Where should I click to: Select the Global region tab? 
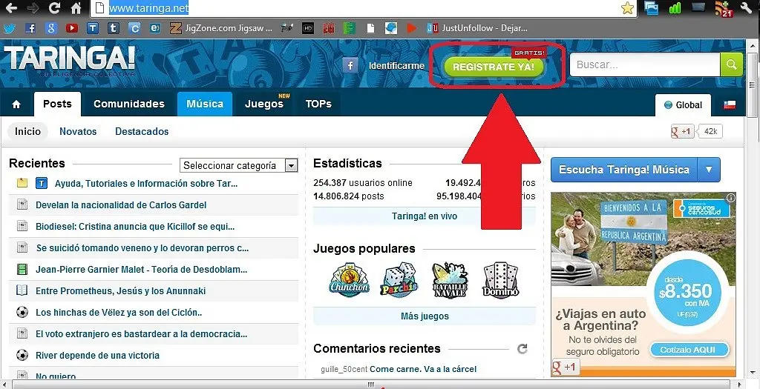coord(683,105)
